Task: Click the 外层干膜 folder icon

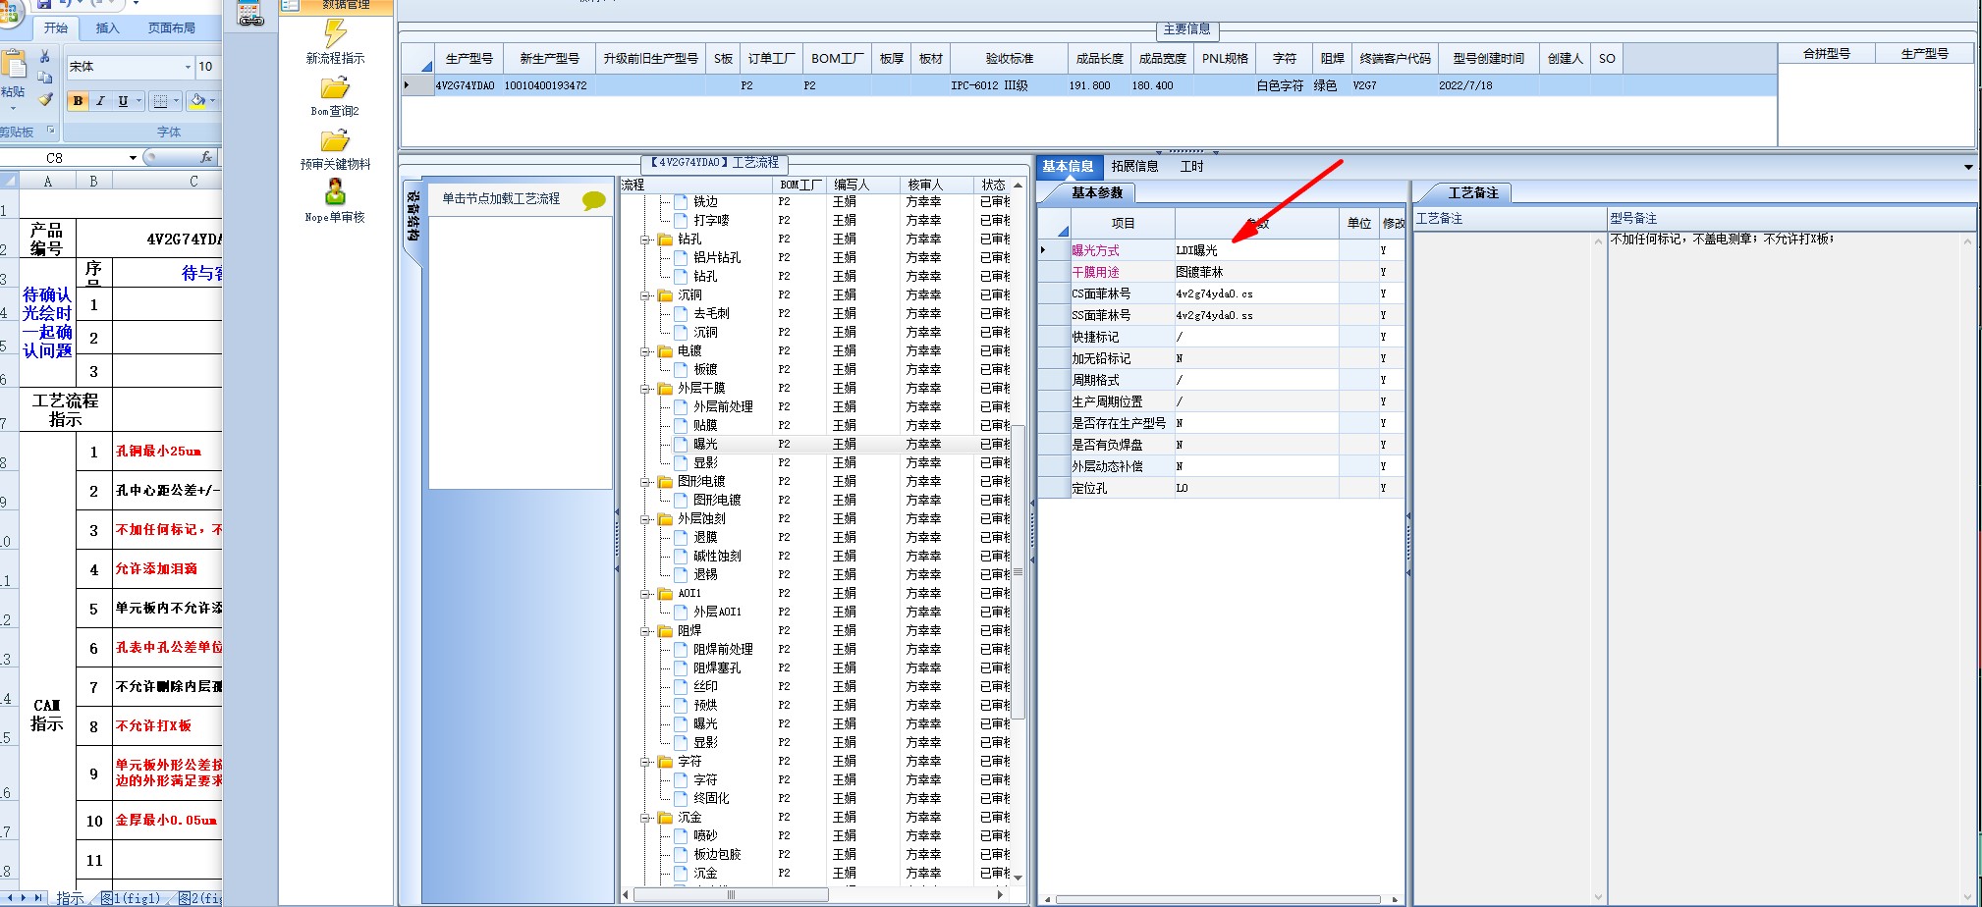Action: tap(665, 389)
